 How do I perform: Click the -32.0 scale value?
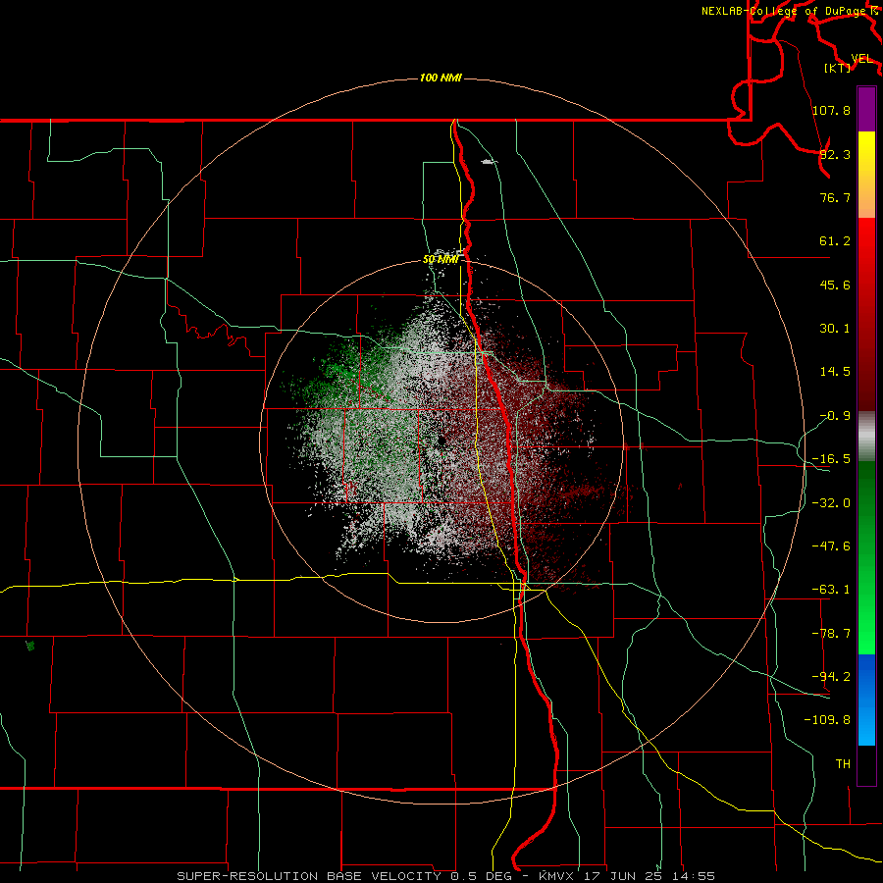pos(831,503)
